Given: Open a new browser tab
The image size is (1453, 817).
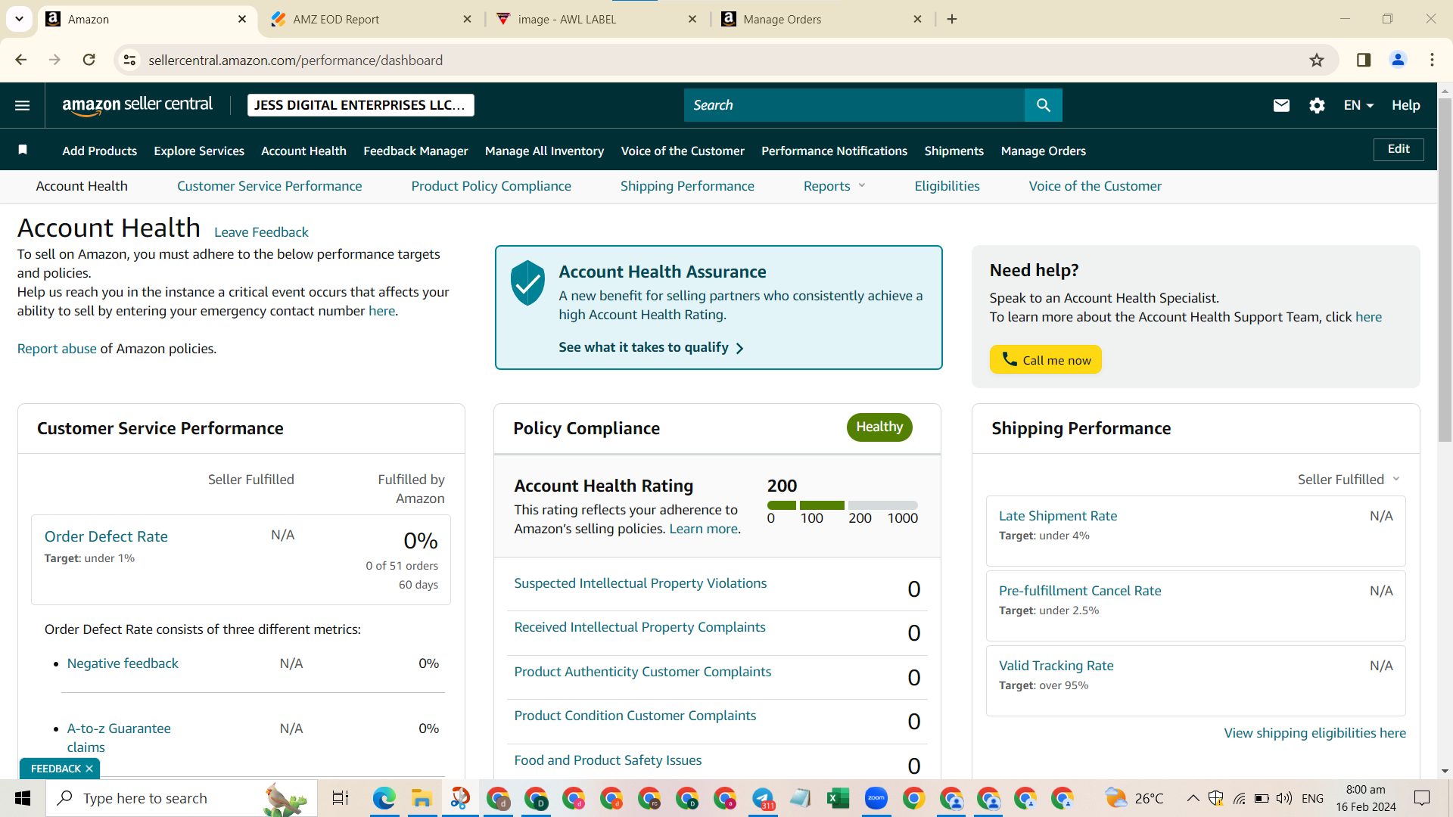Looking at the screenshot, I should [952, 19].
